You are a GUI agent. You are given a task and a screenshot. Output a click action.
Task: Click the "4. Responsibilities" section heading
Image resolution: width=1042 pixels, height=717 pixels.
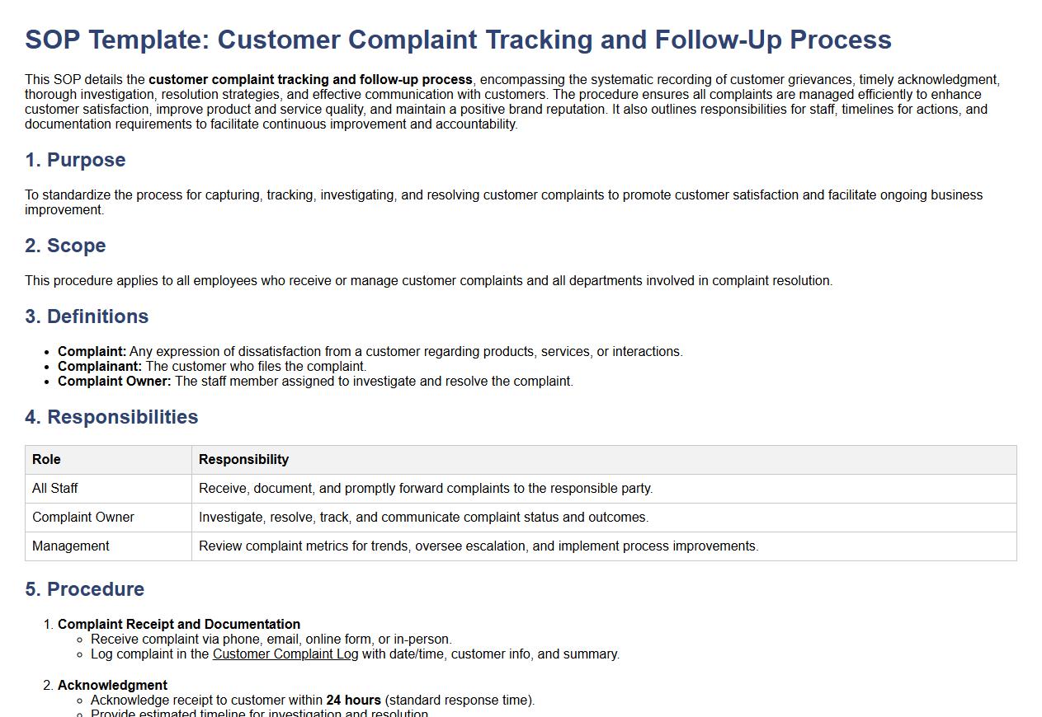pos(111,417)
